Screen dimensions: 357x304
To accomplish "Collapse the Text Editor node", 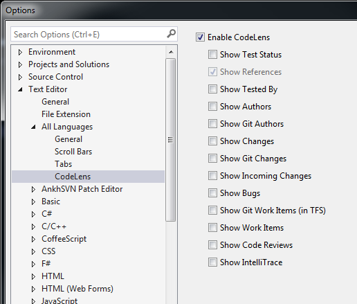I will pos(20,89).
